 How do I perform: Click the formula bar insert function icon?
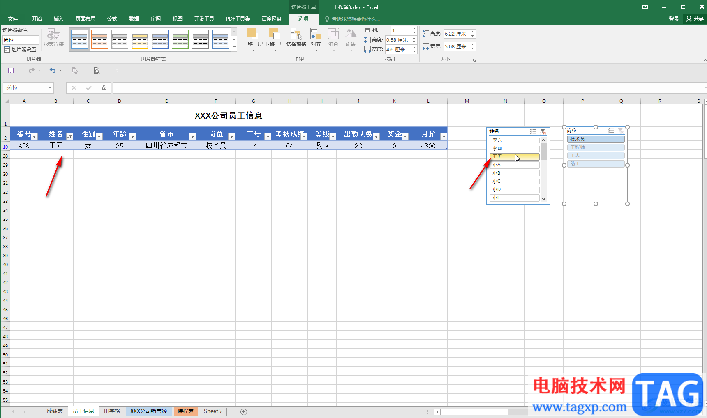[x=104, y=87]
